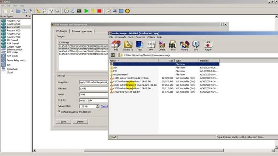Select ASA firewall node type
The width and height of the screenshot is (278, 156).
tap(13, 43)
